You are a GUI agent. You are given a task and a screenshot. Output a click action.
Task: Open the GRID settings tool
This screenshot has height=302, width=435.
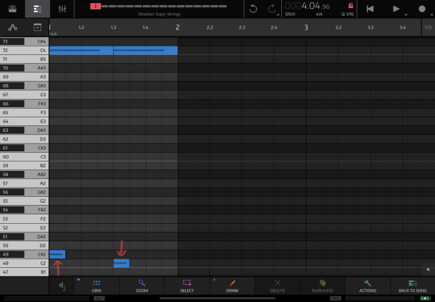point(96,286)
